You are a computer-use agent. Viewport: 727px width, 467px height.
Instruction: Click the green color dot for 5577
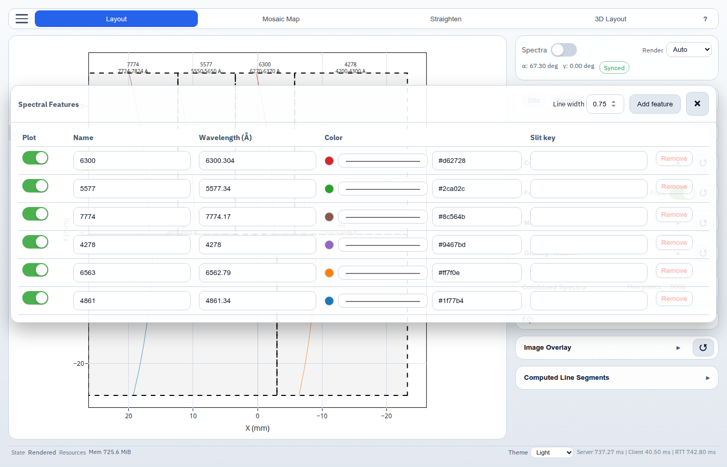(x=329, y=189)
